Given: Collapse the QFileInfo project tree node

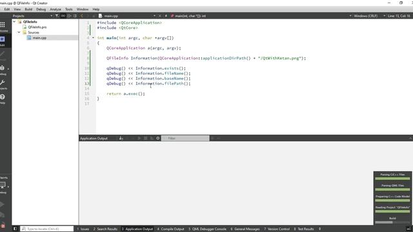Looking at the screenshot, I should 14,21.
